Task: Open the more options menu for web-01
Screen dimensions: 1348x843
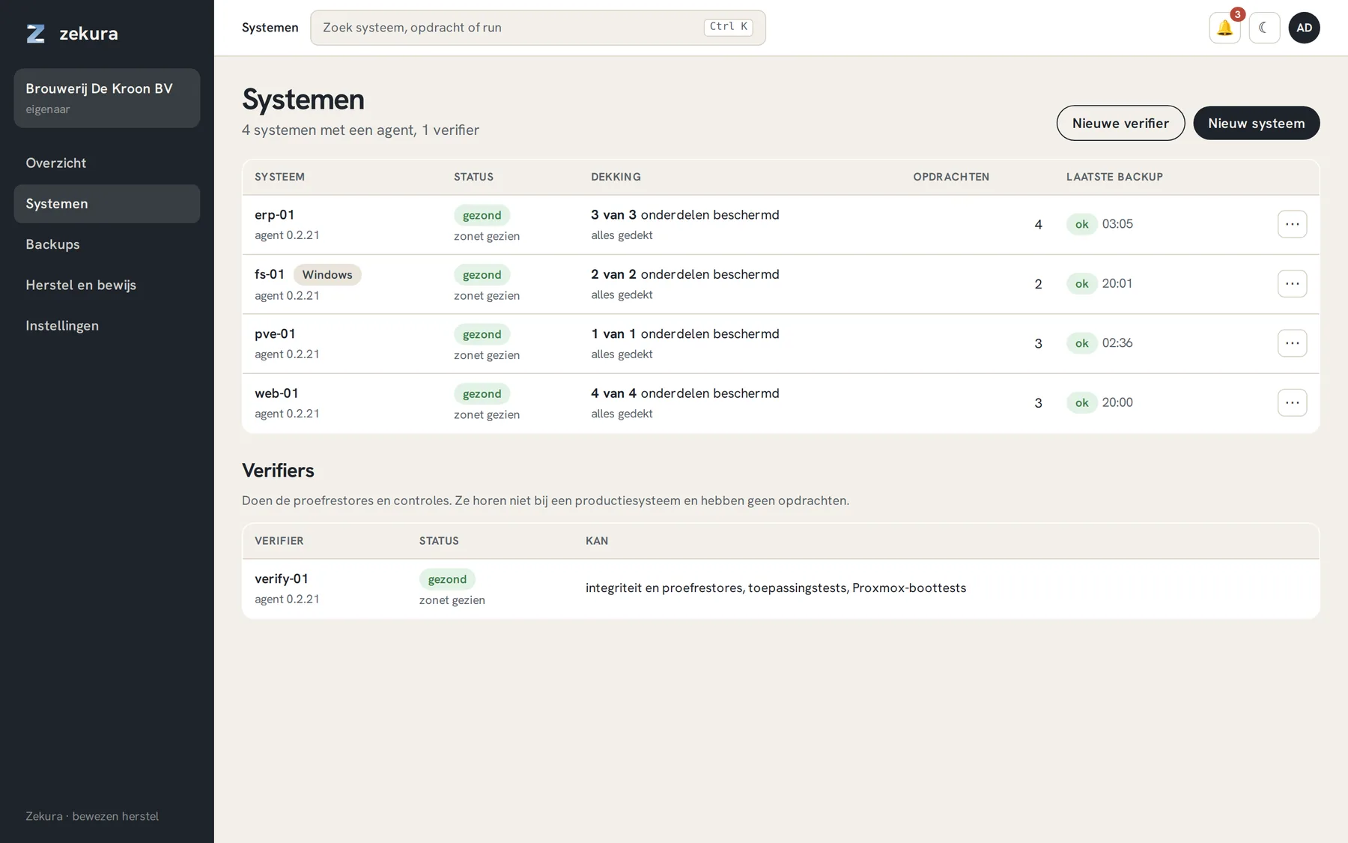Action: pyautogui.click(x=1292, y=402)
